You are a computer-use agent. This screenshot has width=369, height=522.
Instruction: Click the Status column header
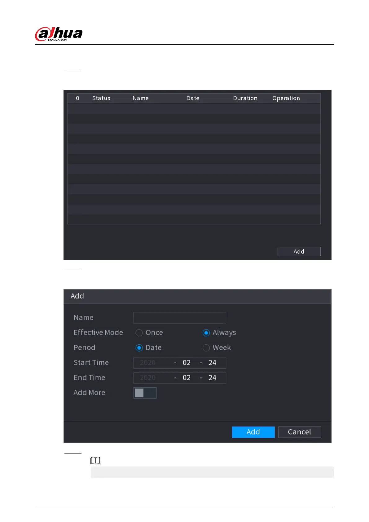pyautogui.click(x=101, y=98)
